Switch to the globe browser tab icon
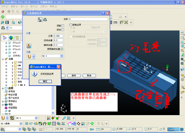The height and width of the screenshot is (133, 185). point(11,38)
